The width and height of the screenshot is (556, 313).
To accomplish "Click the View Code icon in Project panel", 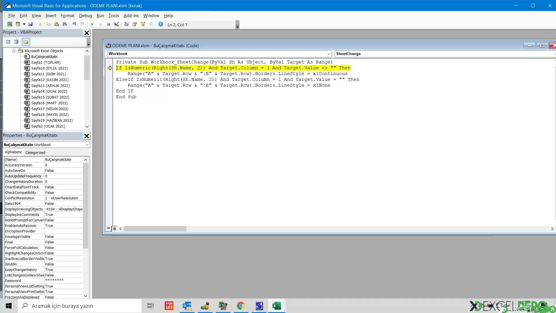I will (8, 42).
